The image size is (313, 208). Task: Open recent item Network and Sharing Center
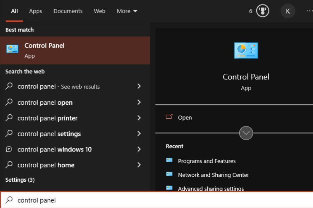[x=214, y=175]
